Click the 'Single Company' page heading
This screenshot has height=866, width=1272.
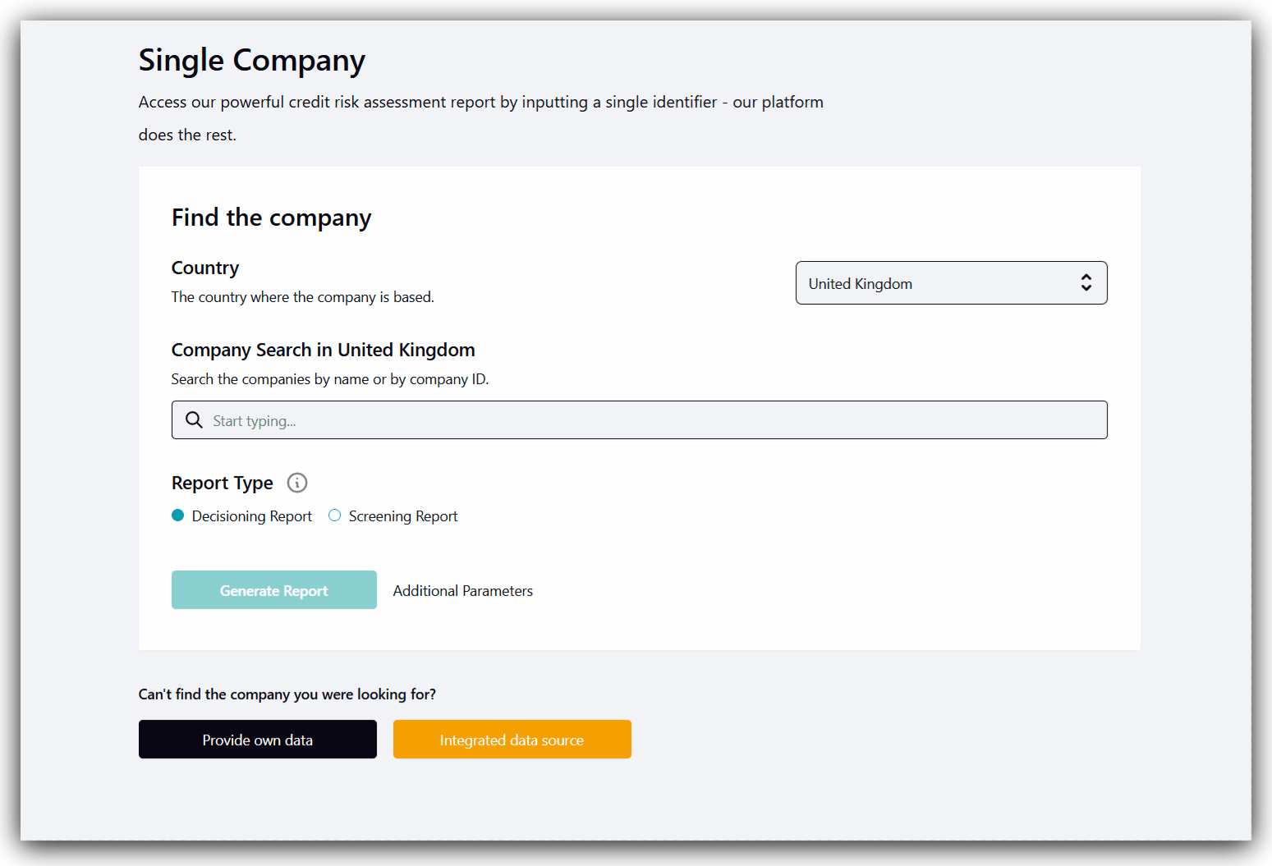[251, 61]
